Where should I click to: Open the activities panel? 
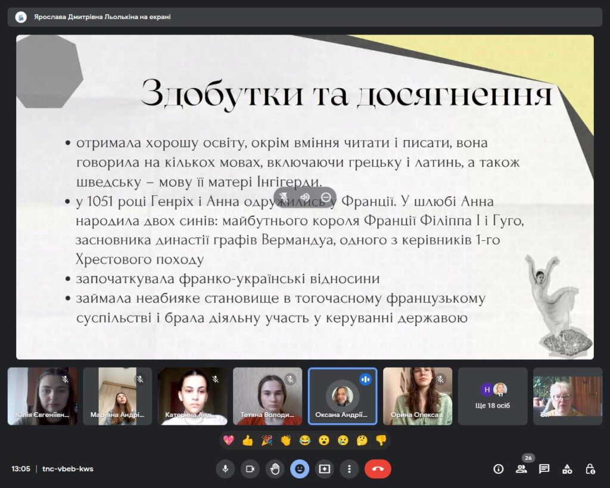point(567,469)
